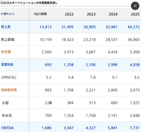Click the highlighted 224 value in 小型 row

[48, 103]
